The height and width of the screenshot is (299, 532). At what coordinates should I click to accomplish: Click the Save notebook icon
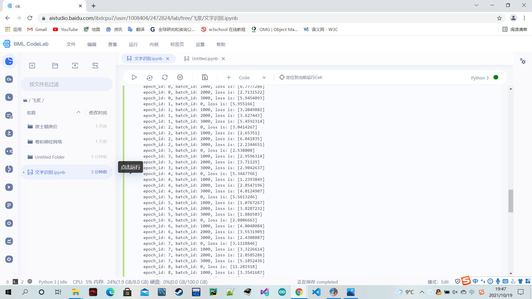204,78
